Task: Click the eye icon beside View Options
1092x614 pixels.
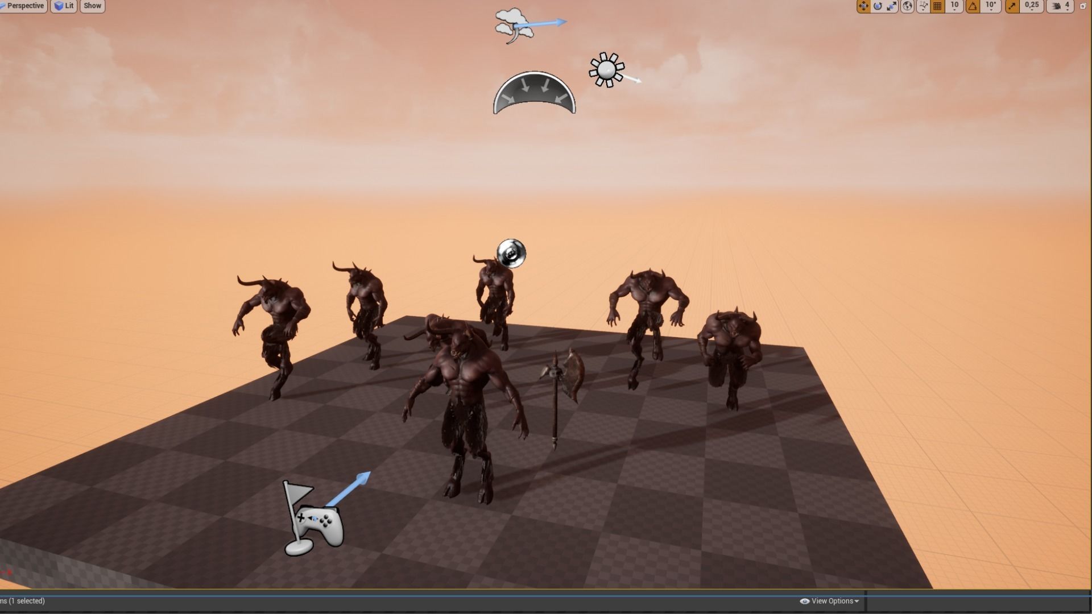Action: pos(804,601)
